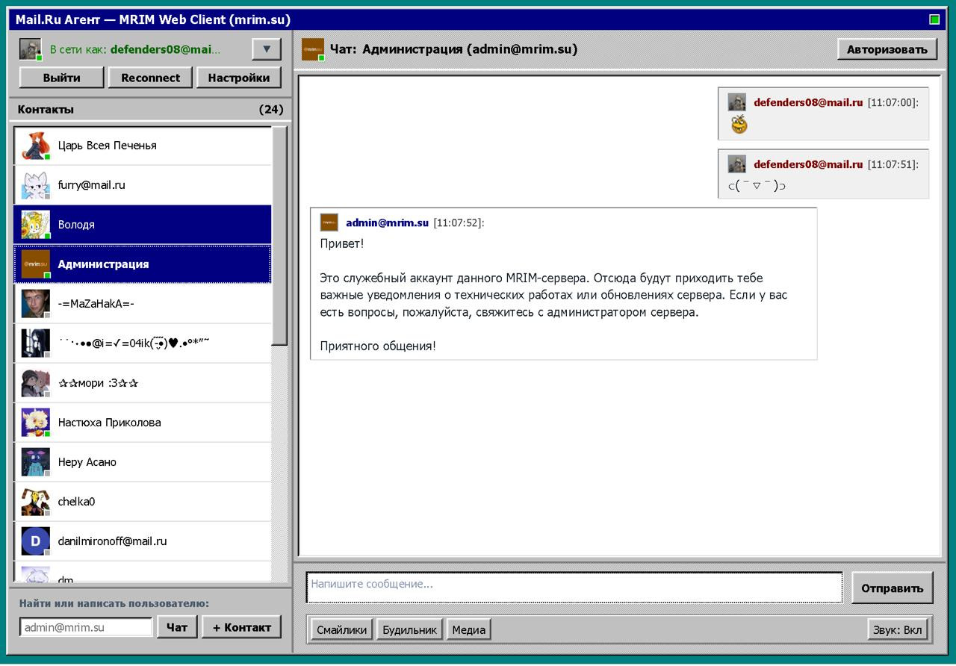Click the chat header admin avatar icon
This screenshot has width=956, height=666.
(x=313, y=49)
